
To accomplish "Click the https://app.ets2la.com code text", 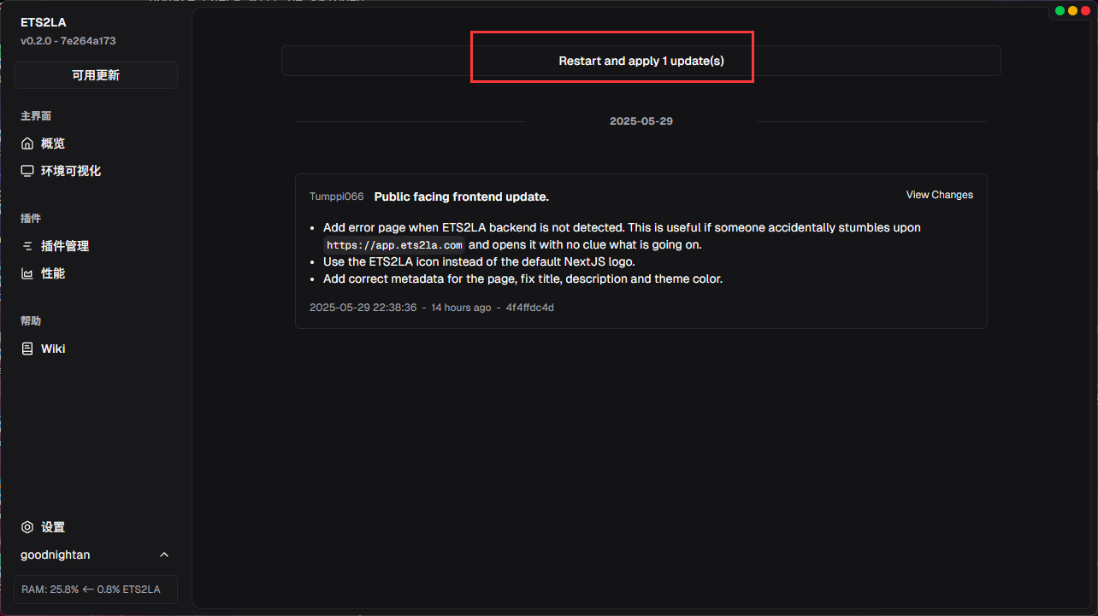I will pyautogui.click(x=394, y=245).
